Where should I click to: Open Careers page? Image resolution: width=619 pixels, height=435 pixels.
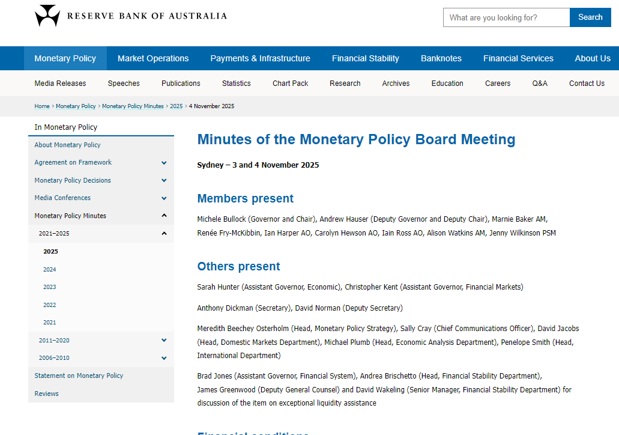(x=497, y=84)
